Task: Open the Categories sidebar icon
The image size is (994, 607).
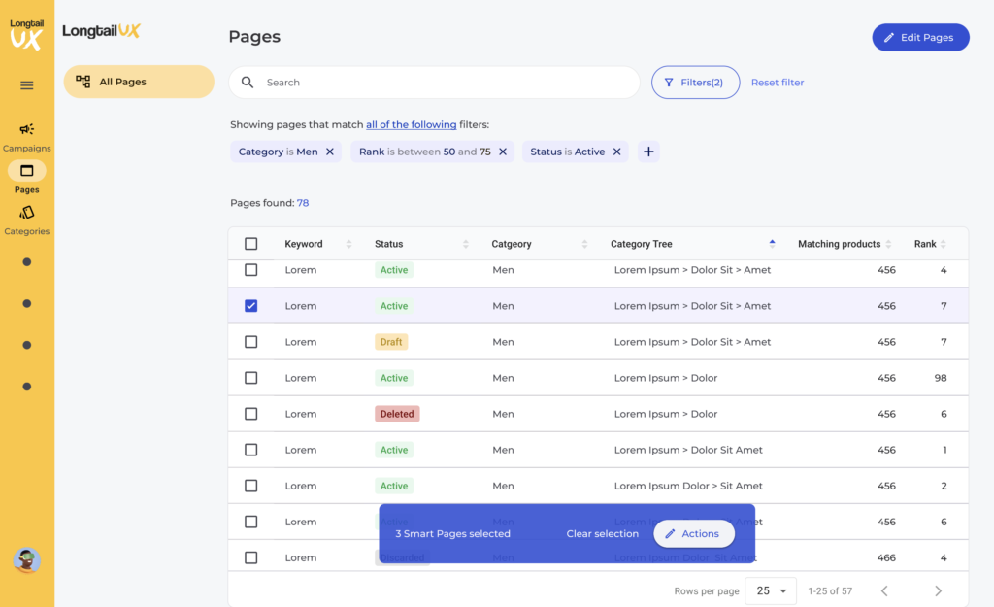Action: pyautogui.click(x=27, y=213)
